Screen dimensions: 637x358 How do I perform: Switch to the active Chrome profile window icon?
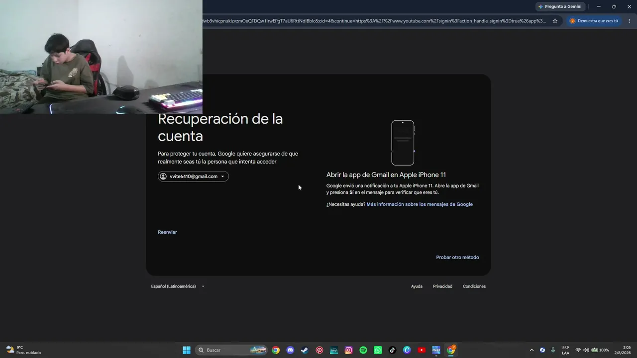pyautogui.click(x=451, y=350)
